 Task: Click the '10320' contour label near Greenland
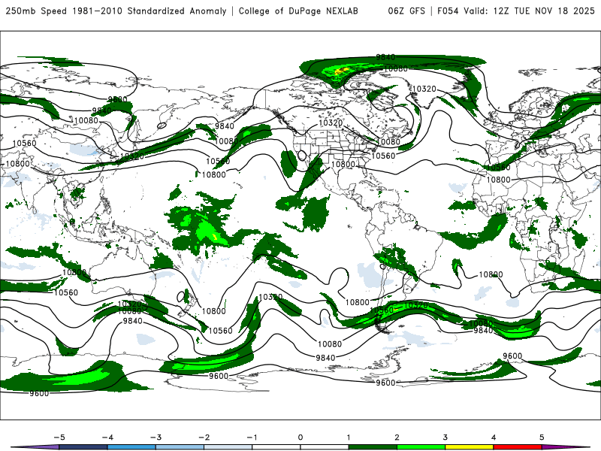(x=424, y=89)
